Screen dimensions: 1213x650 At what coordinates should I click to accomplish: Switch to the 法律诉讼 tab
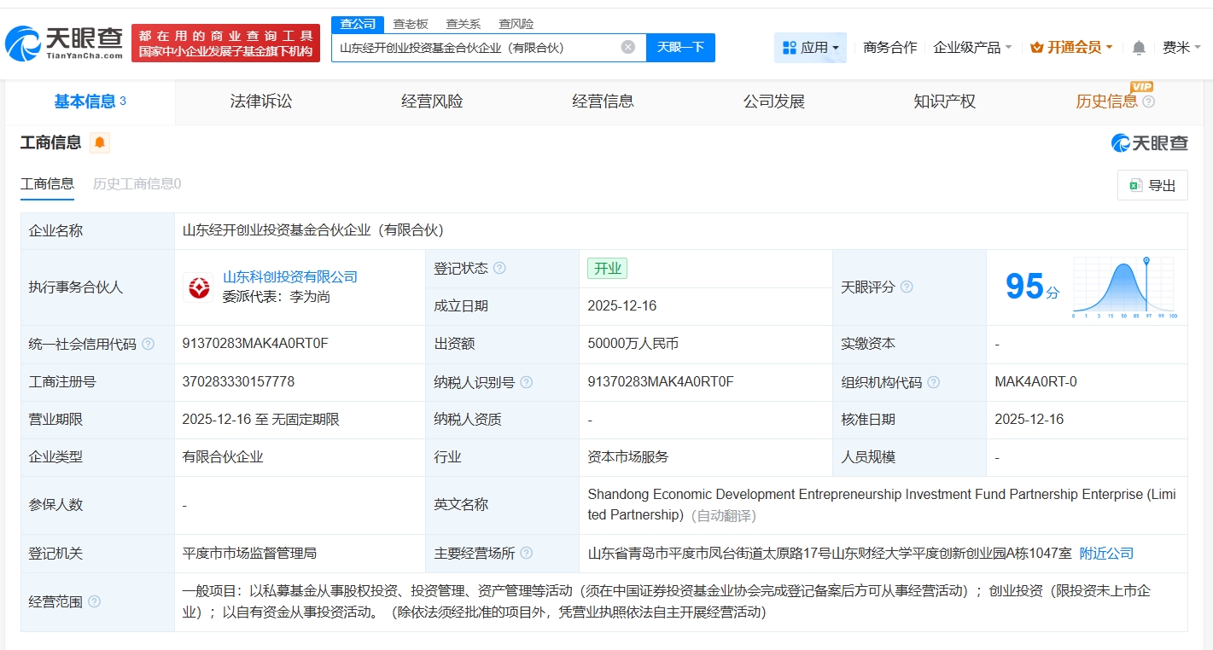[x=260, y=101]
